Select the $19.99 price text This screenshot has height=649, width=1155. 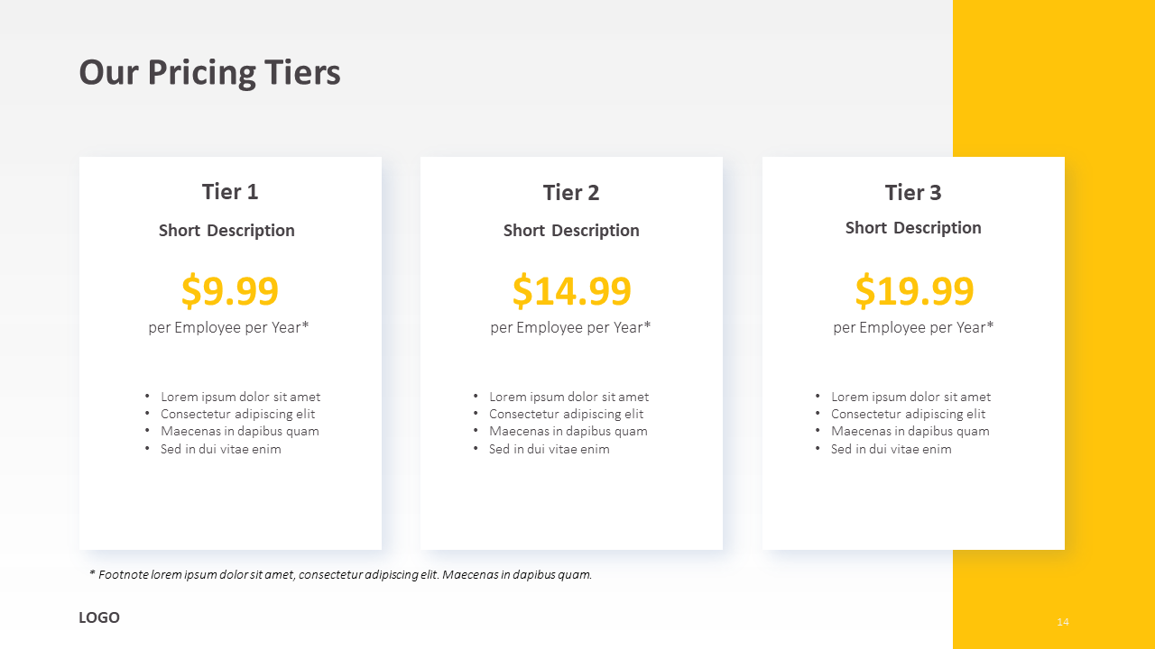click(x=914, y=291)
